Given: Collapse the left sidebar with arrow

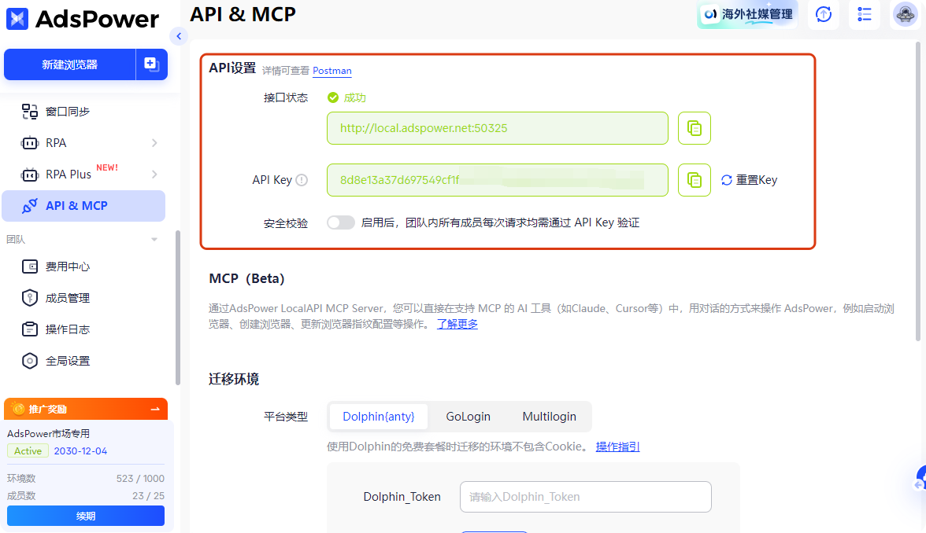Looking at the screenshot, I should point(179,36).
